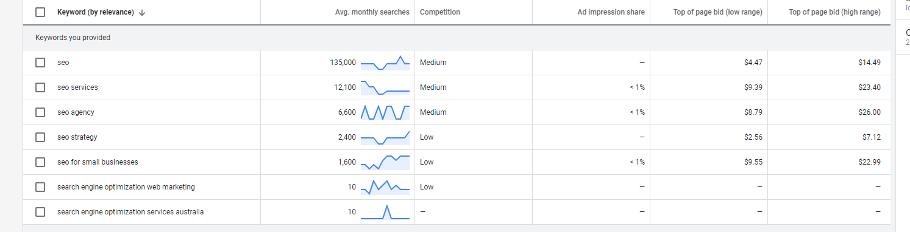Tick the select-all checkbox in header

40,12
